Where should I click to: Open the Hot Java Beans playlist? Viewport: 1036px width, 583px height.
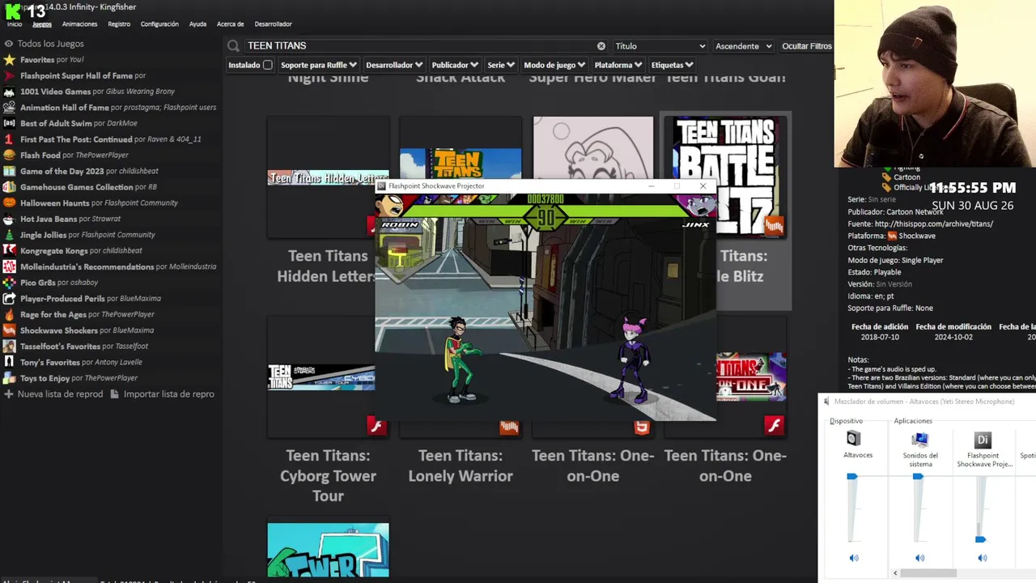tap(70, 219)
